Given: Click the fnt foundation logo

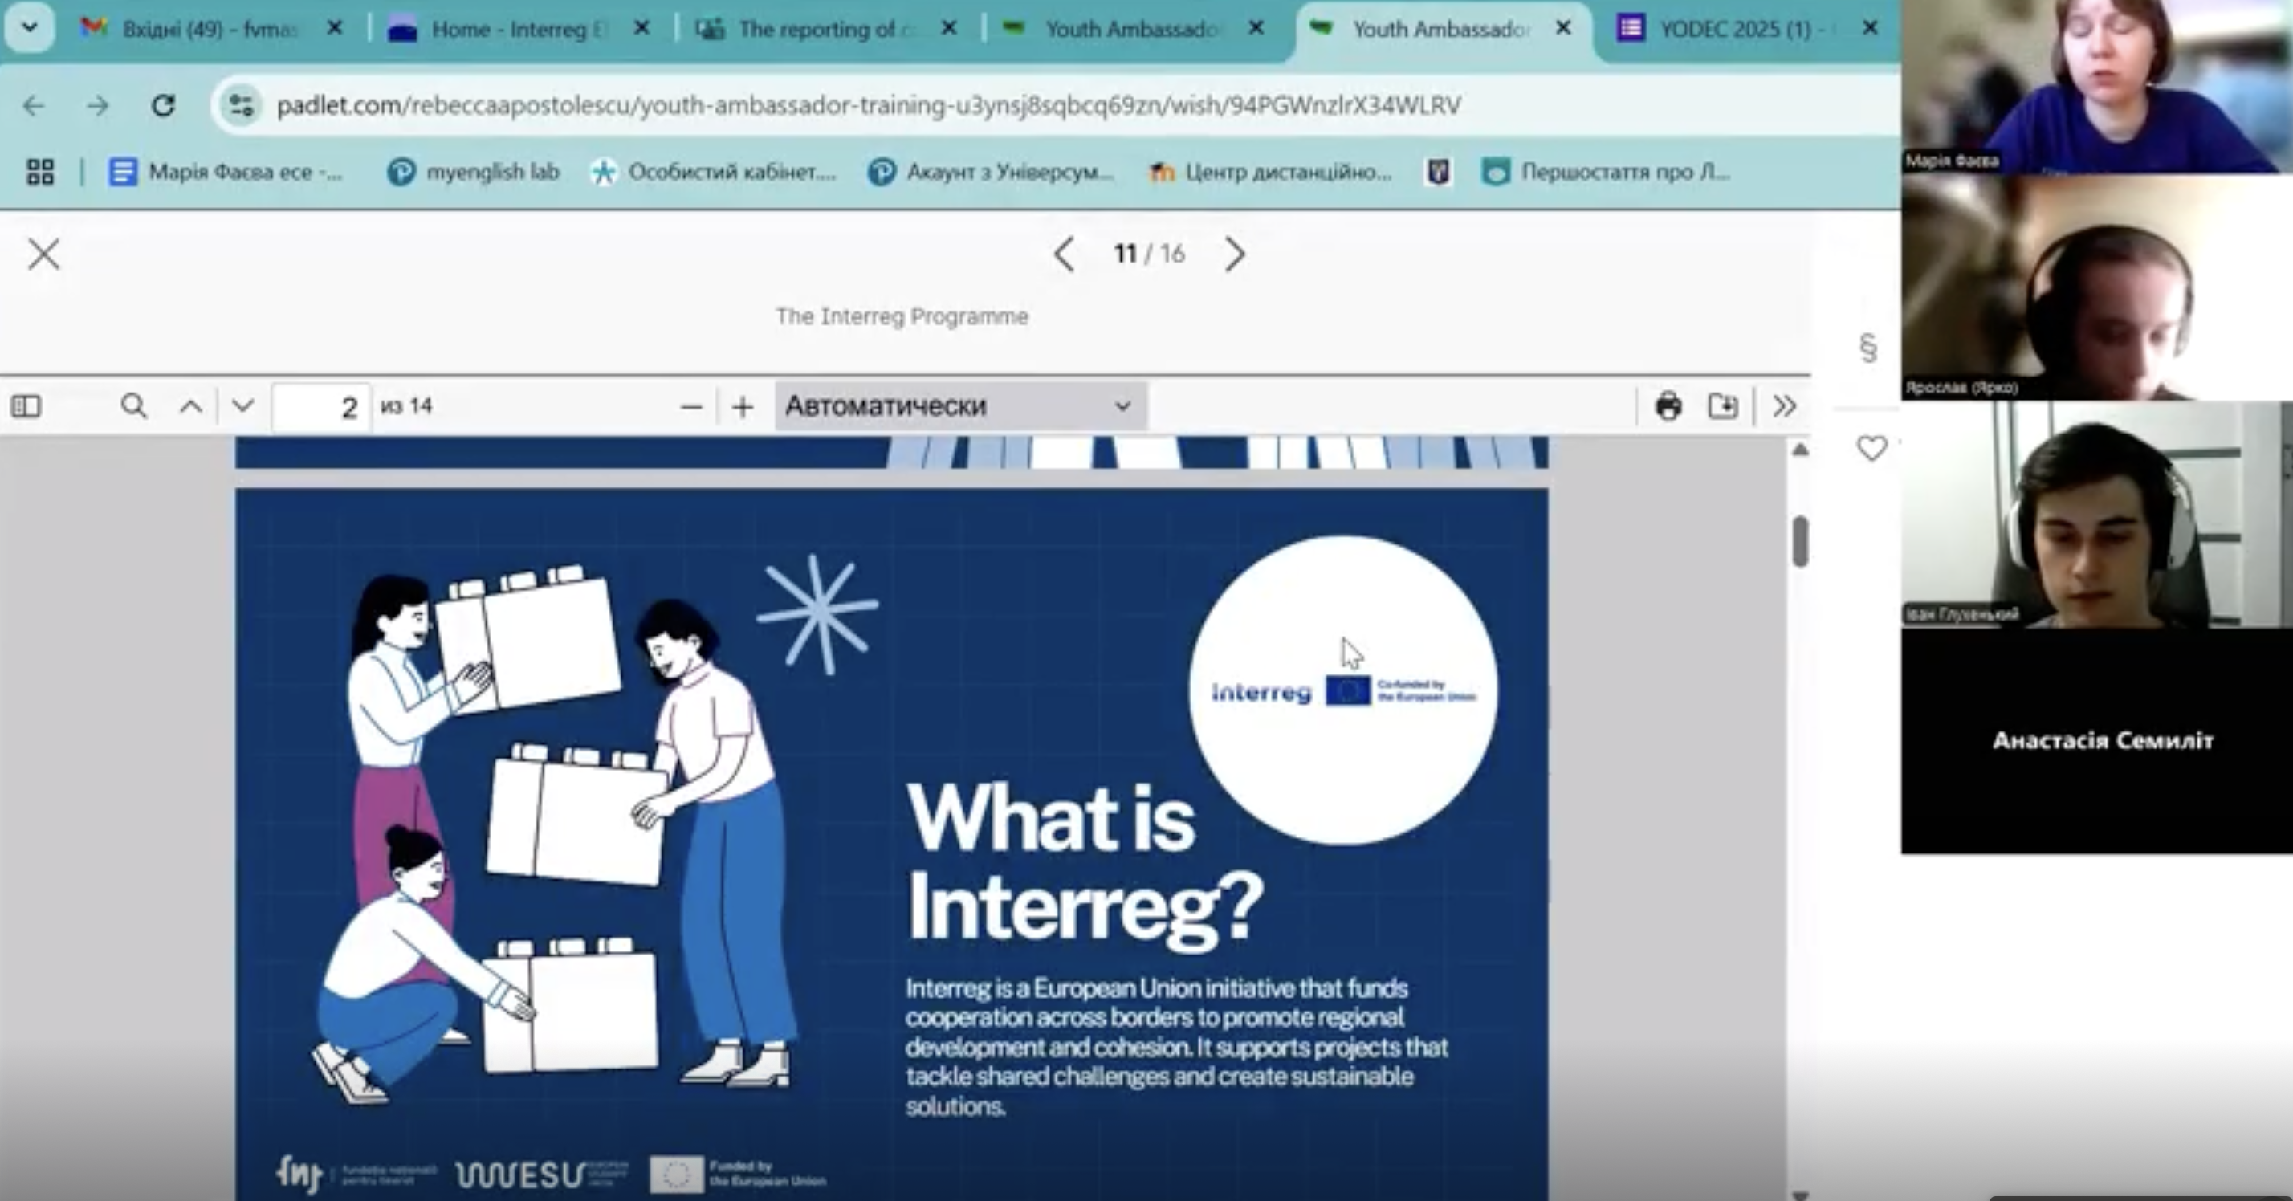Looking at the screenshot, I should point(356,1175).
